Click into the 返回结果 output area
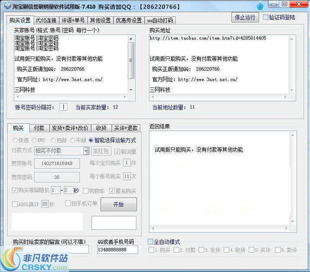The width and height of the screenshot is (310, 272). [219, 178]
